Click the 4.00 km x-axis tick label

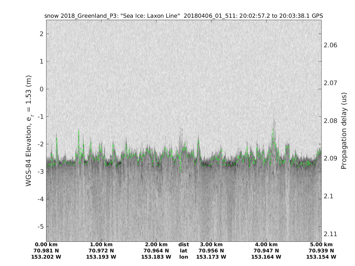[266, 244]
